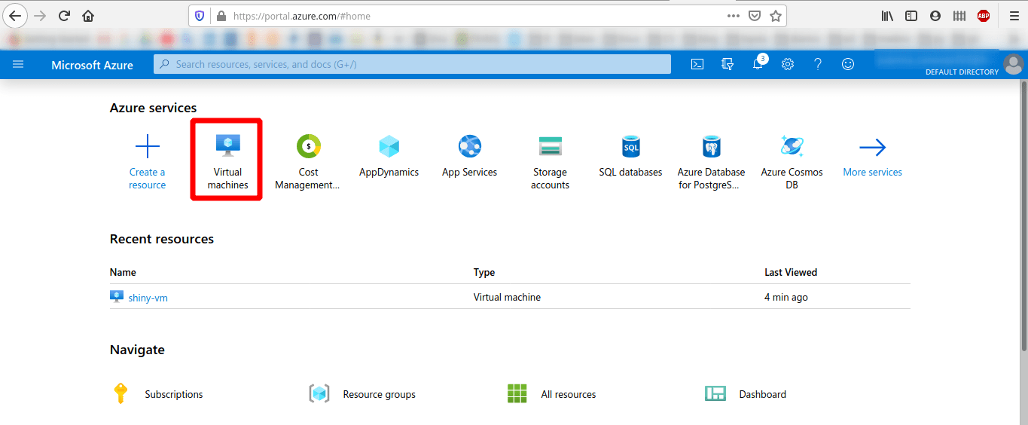Click the Resource groups link
Screen dimensions: 1028x425
click(379, 394)
